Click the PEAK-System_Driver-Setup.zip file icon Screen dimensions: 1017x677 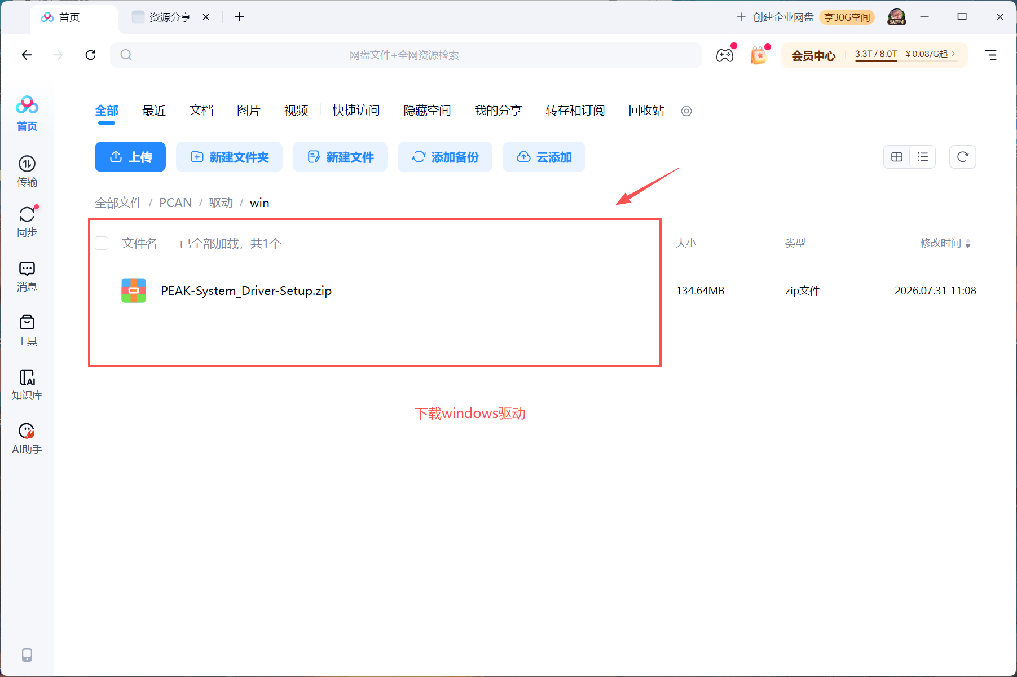click(134, 291)
